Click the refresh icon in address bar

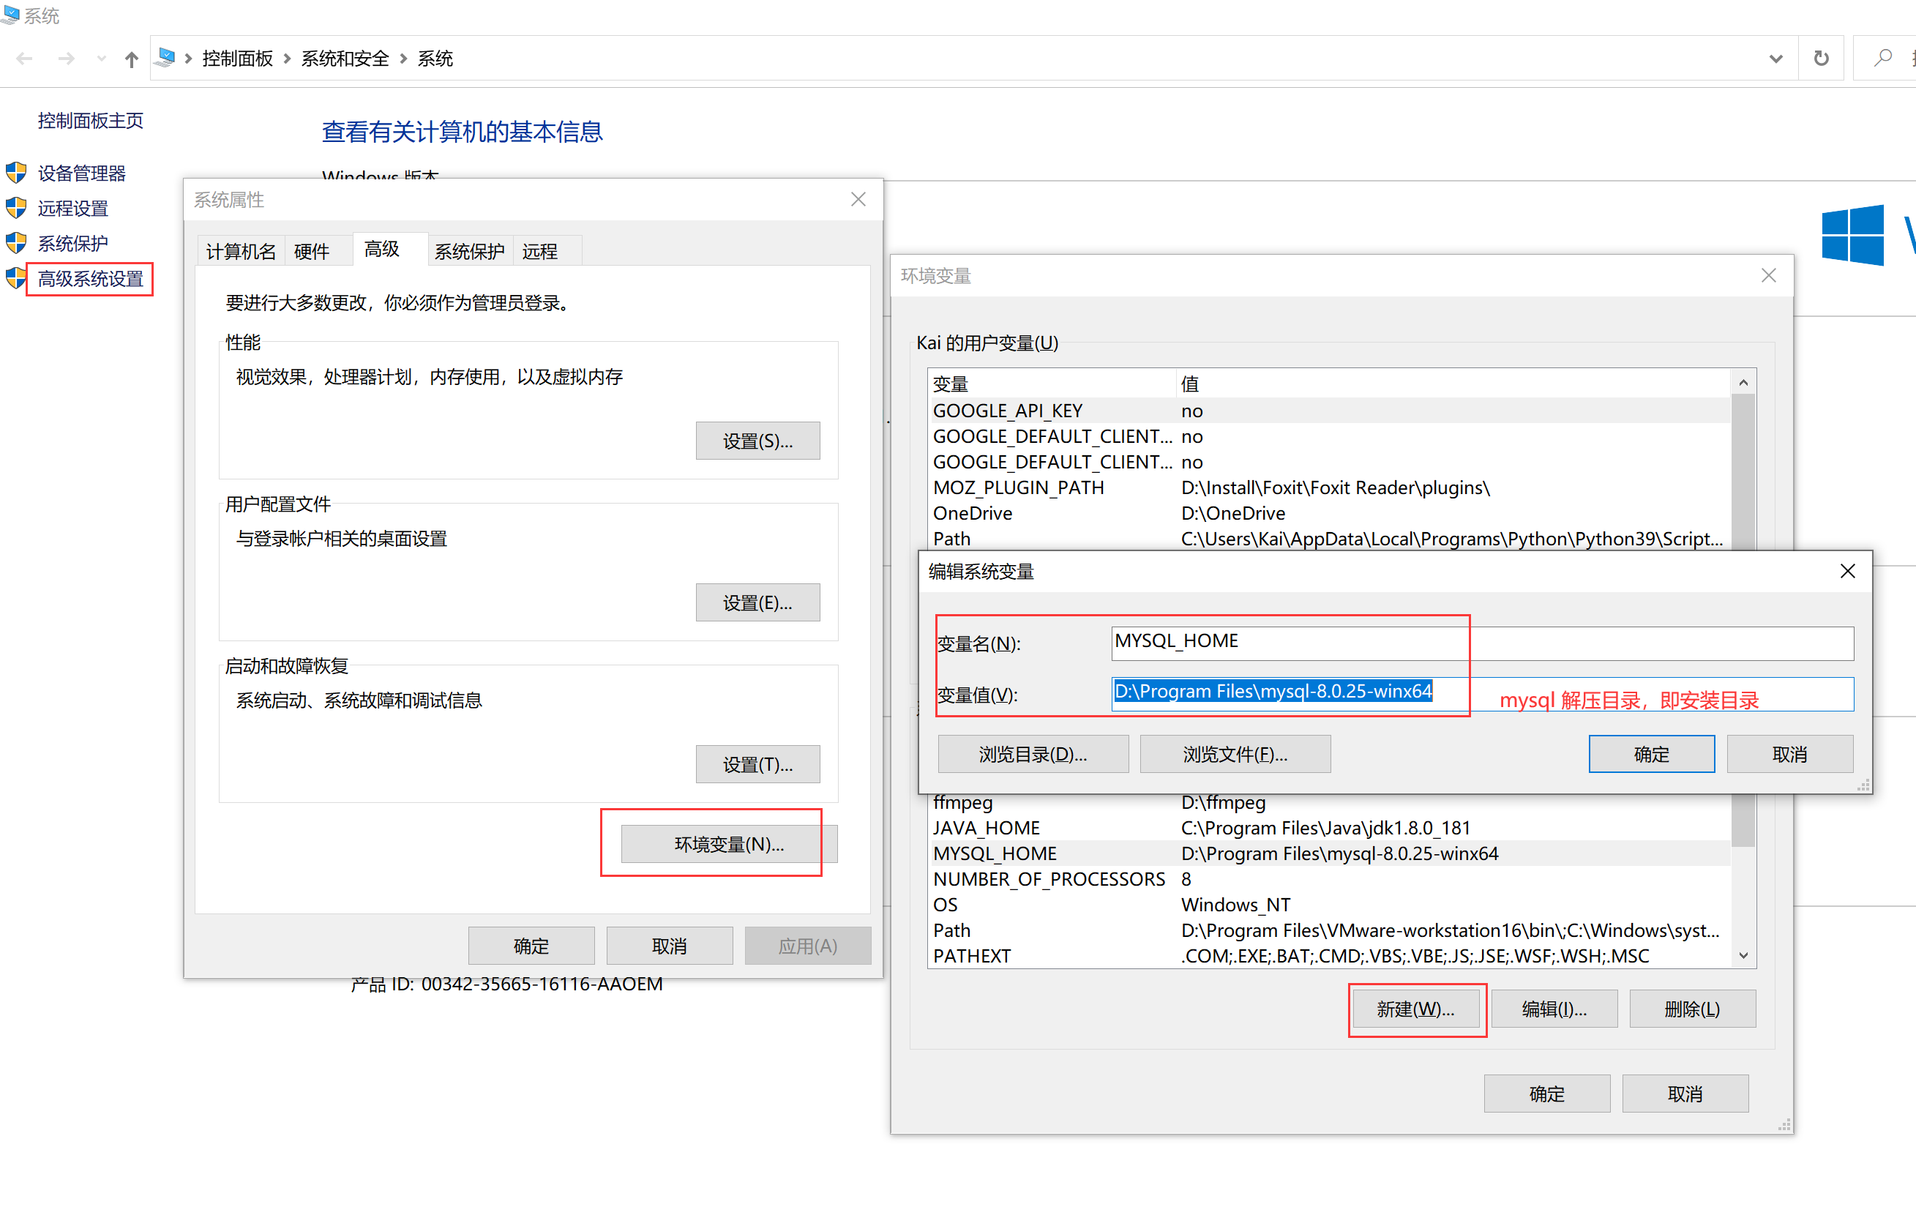point(1821,58)
